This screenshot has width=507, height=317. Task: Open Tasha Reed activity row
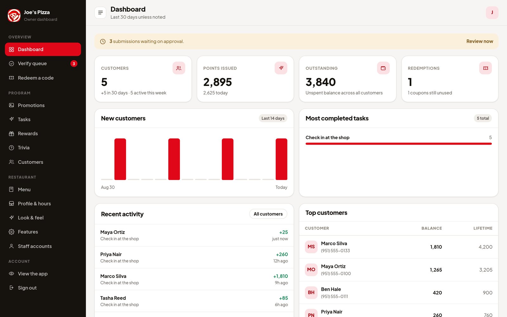pyautogui.click(x=194, y=301)
